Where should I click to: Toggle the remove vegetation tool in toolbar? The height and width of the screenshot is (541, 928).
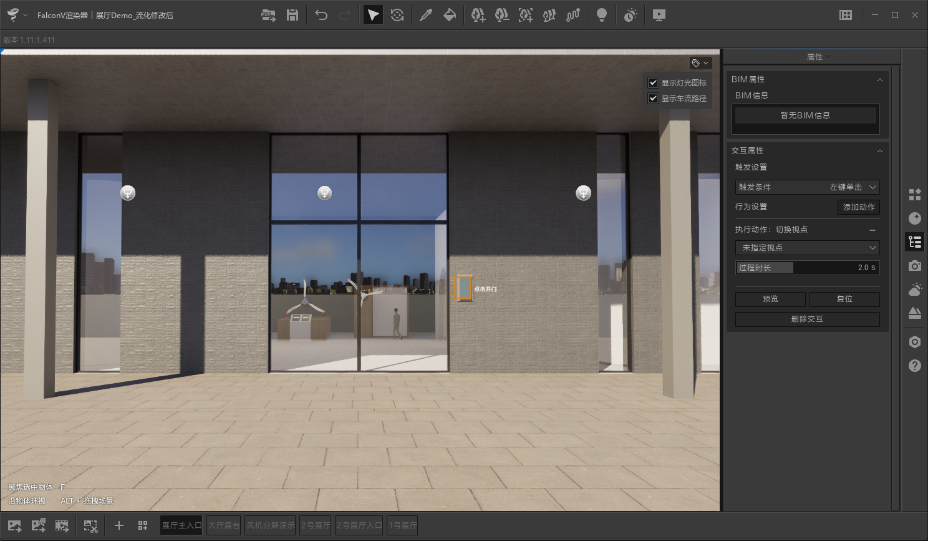pos(501,14)
